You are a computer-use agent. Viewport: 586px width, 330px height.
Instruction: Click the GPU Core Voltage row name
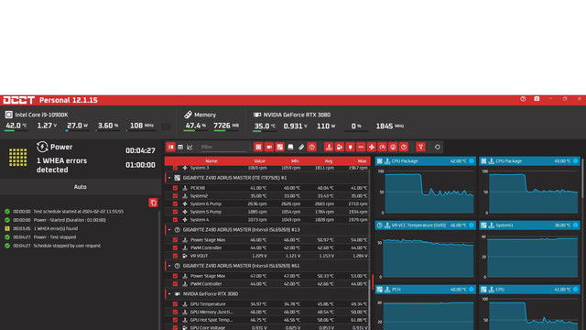click(x=208, y=328)
